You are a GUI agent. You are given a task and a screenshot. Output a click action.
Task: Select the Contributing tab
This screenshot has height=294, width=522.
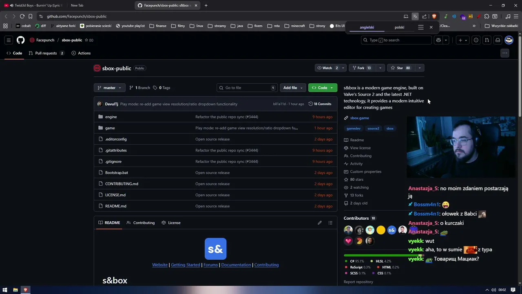(141, 223)
